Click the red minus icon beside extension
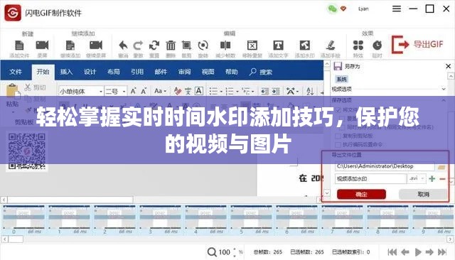This screenshot has height=260, width=455. [442, 179]
